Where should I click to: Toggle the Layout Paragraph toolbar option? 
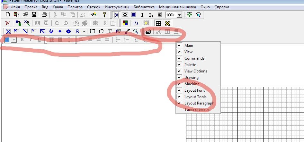(199, 103)
